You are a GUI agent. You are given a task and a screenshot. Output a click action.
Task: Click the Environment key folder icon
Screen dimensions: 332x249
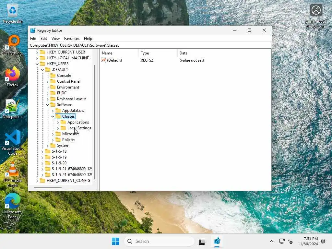click(x=53, y=87)
